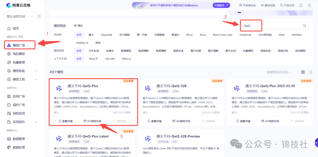318x157 pixels.
Task: Click the 阿里云百炼 logo icon
Action: click(x=9, y=5)
